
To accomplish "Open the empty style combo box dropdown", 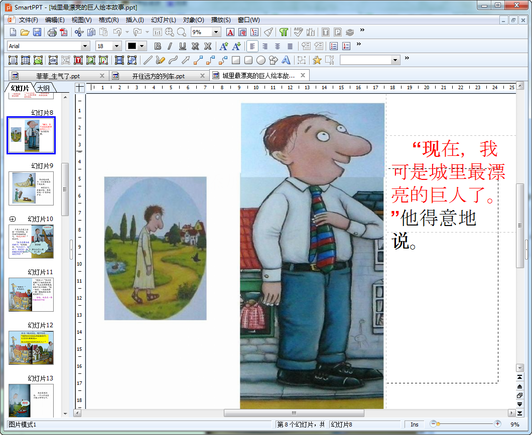I will click(395, 60).
